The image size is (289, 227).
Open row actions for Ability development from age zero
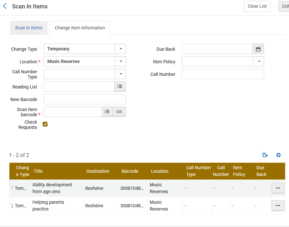[x=278, y=188]
